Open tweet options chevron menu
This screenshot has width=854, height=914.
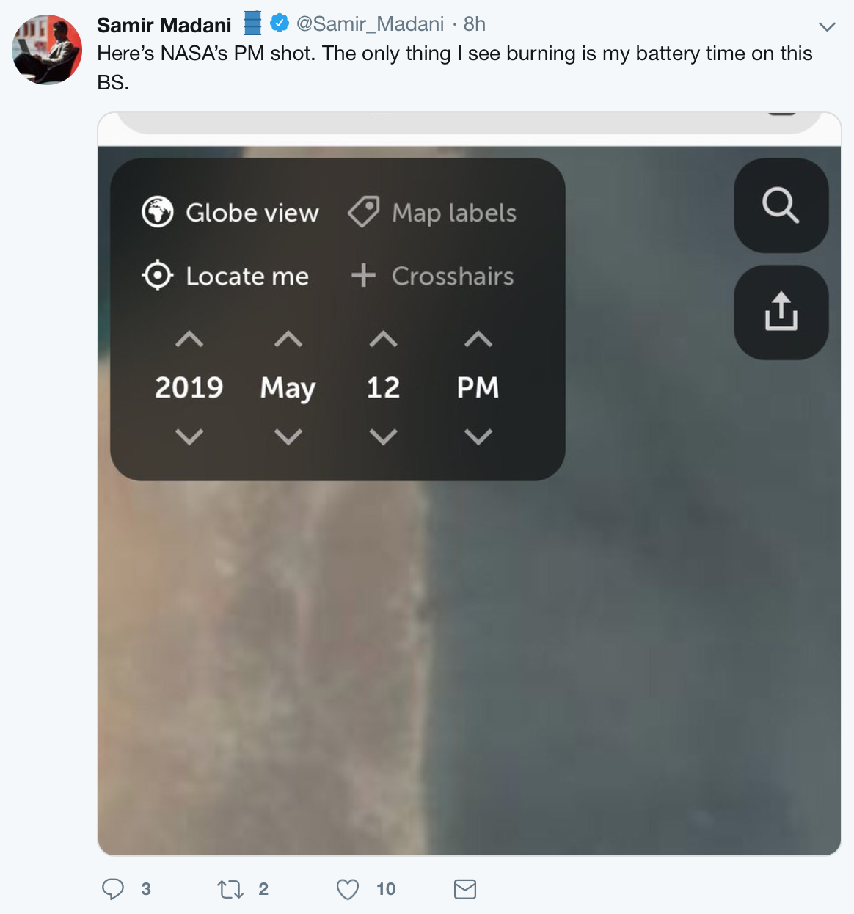tap(827, 27)
